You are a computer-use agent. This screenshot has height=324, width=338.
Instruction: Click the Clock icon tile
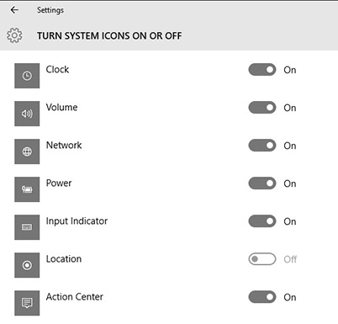[x=27, y=76]
